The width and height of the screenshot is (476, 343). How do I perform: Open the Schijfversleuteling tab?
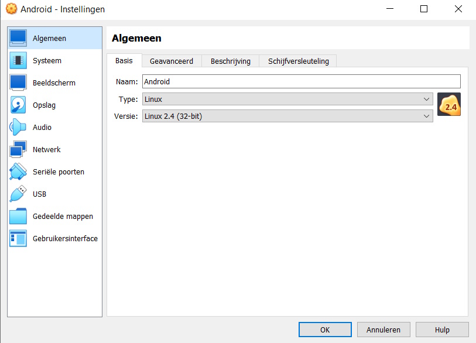click(298, 61)
